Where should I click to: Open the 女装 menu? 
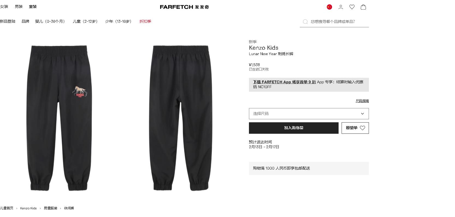pyautogui.click(x=4, y=7)
